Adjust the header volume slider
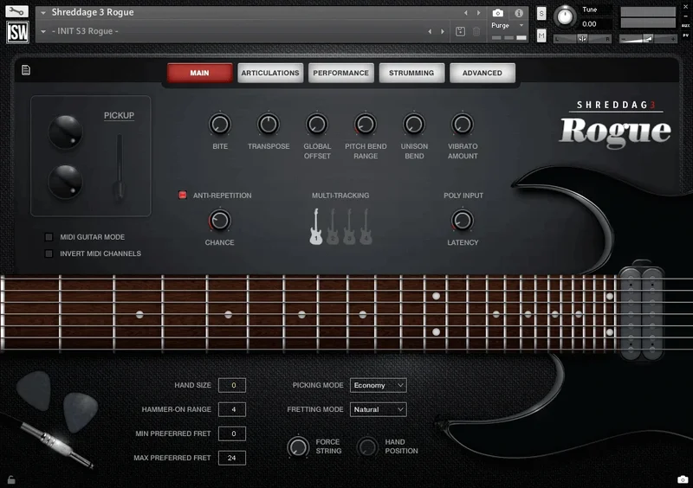This screenshot has width=693, height=488. click(648, 39)
